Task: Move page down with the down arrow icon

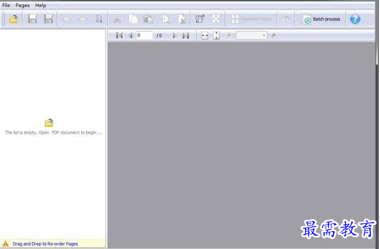Action: 83,19
